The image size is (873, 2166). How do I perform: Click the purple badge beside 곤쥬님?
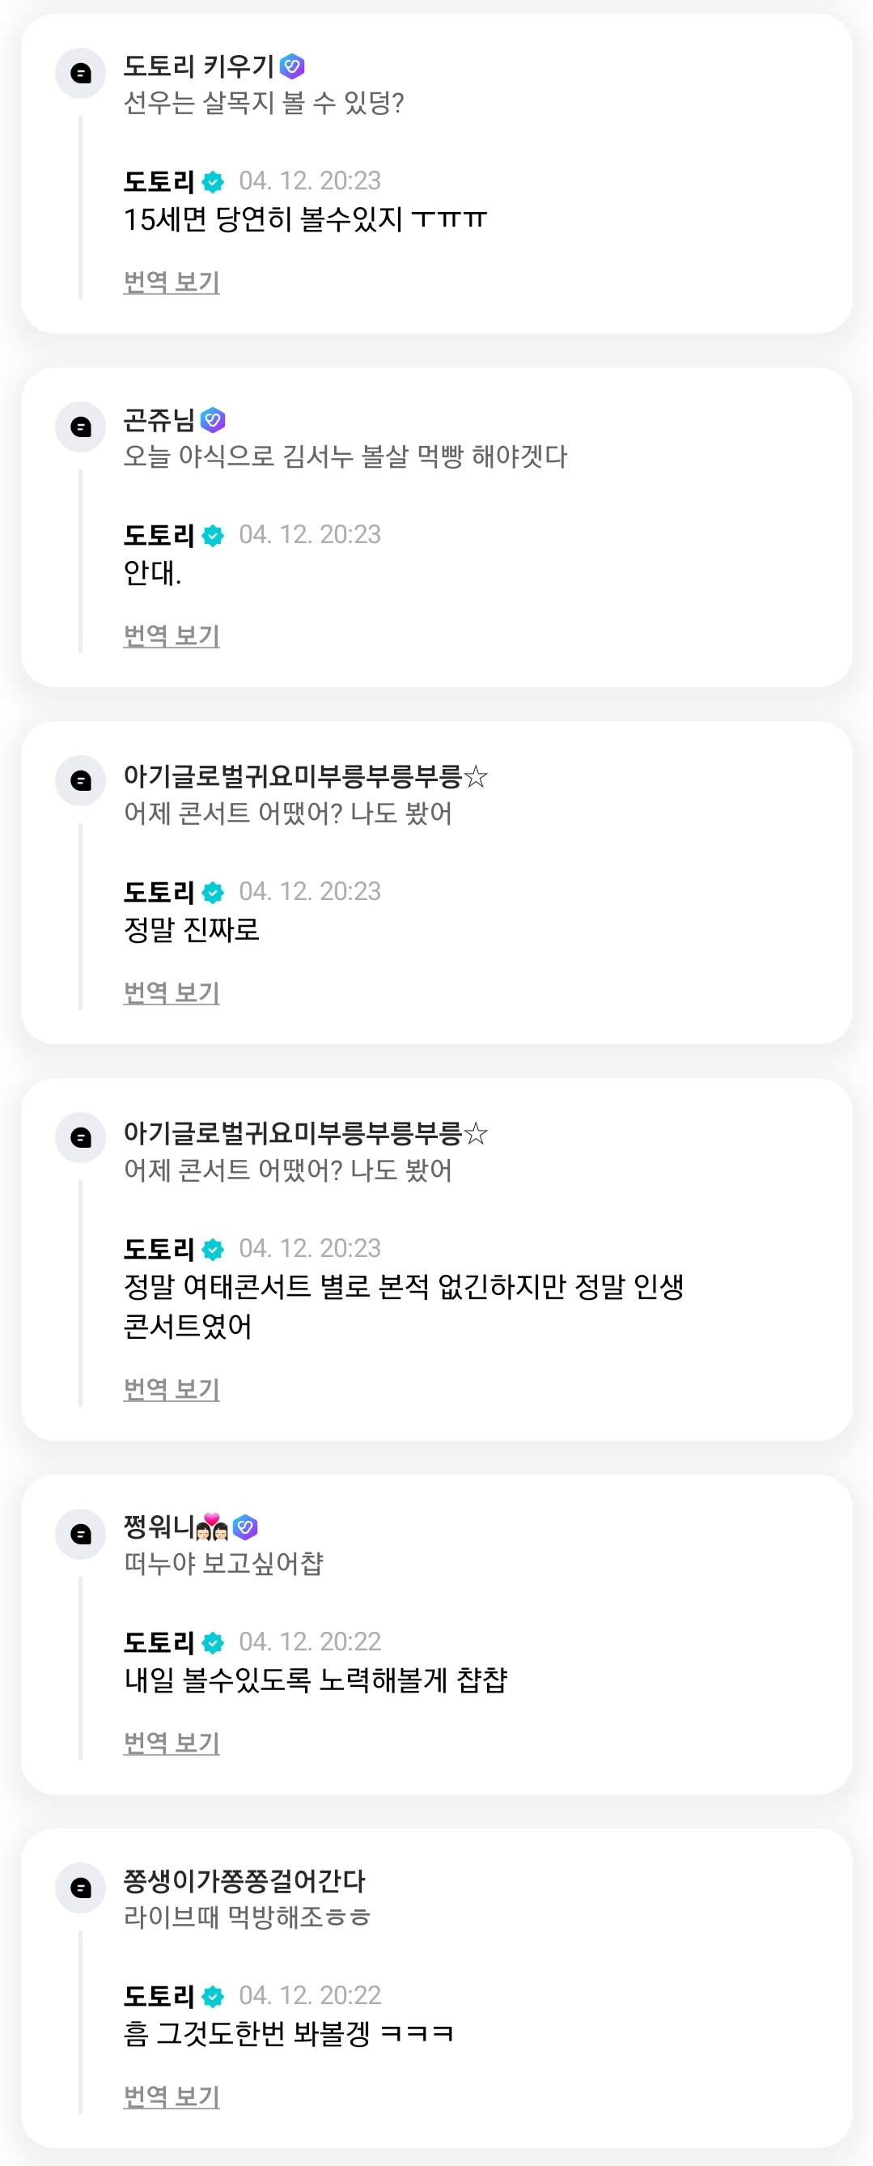(x=214, y=418)
